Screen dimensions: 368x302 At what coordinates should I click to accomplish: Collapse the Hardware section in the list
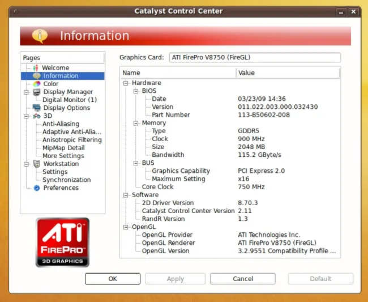pyautogui.click(x=126, y=83)
